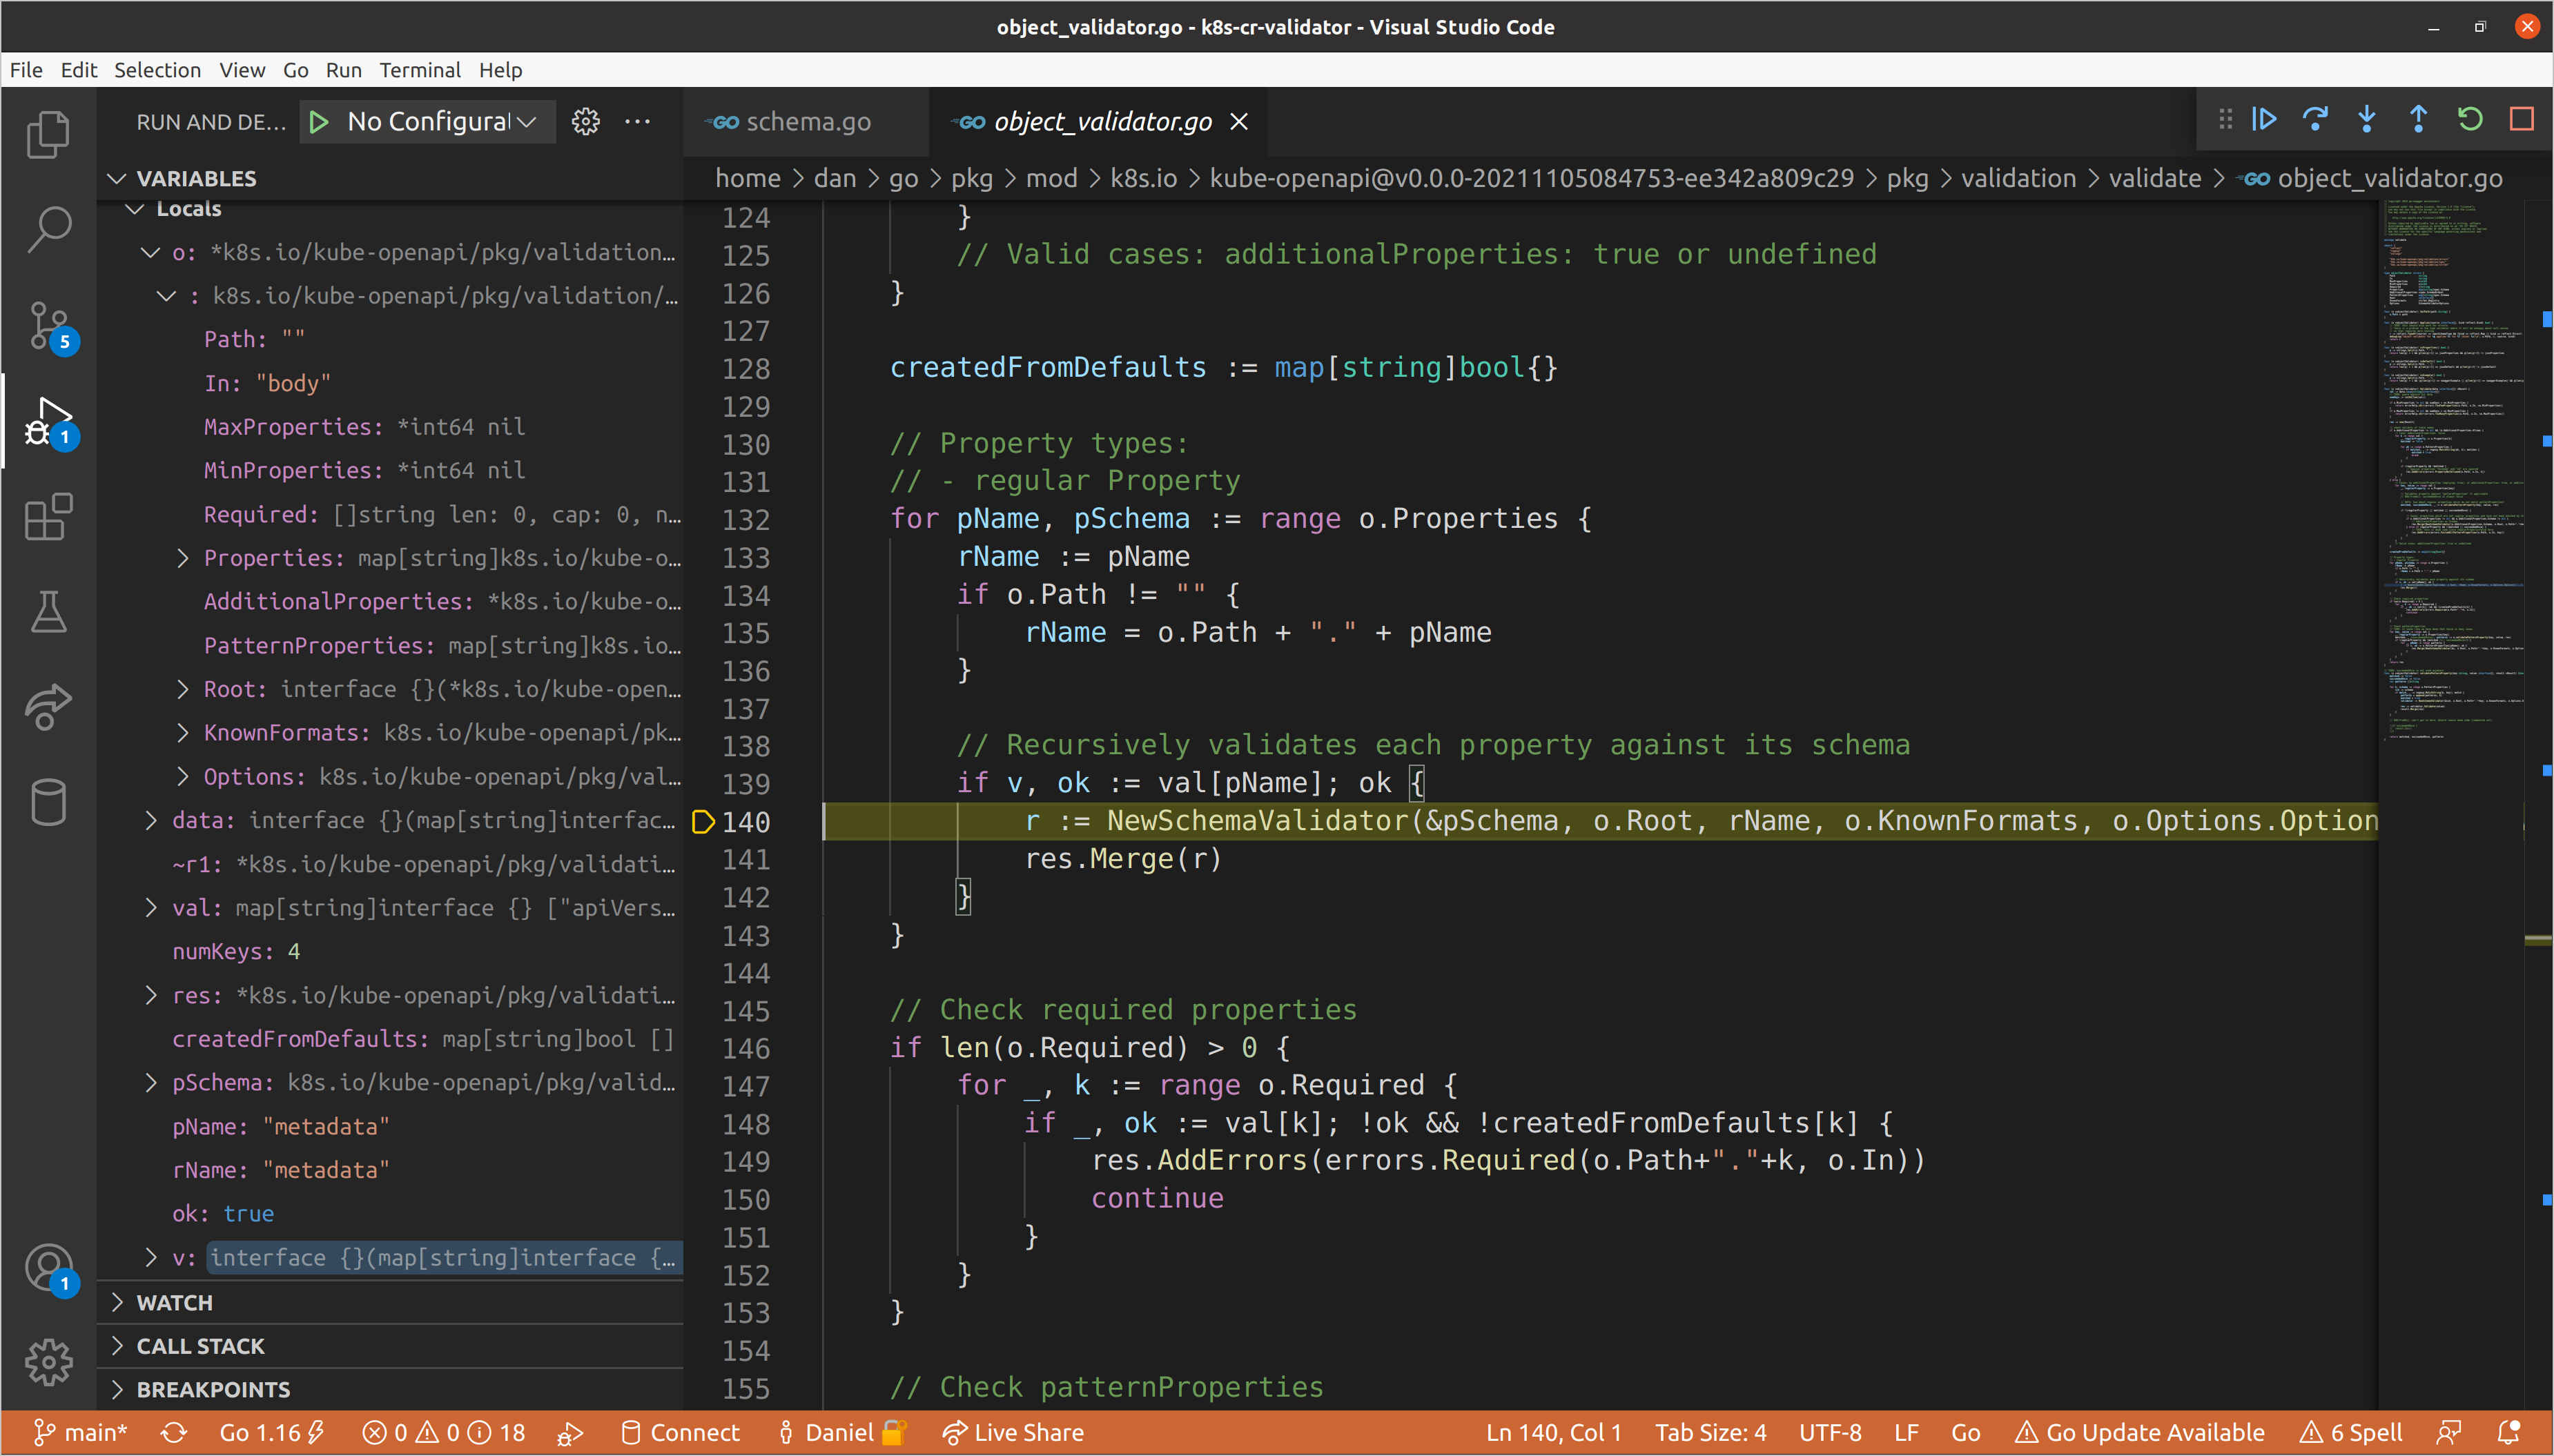Viewport: 2554px width, 1456px height.
Task: Stop the debugging session
Action: pos(2521,120)
